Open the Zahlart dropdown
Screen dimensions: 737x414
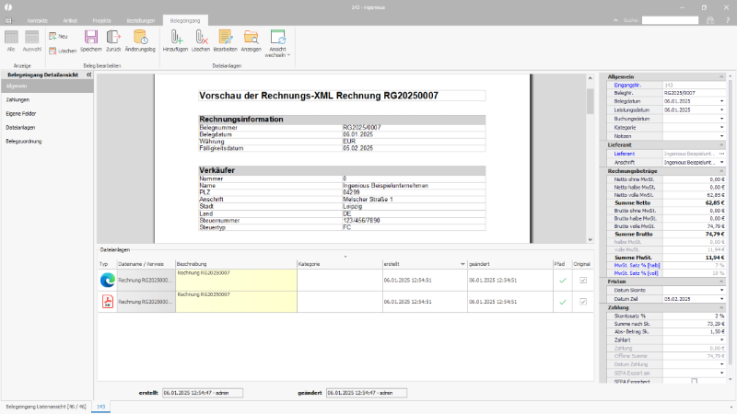tap(722, 339)
